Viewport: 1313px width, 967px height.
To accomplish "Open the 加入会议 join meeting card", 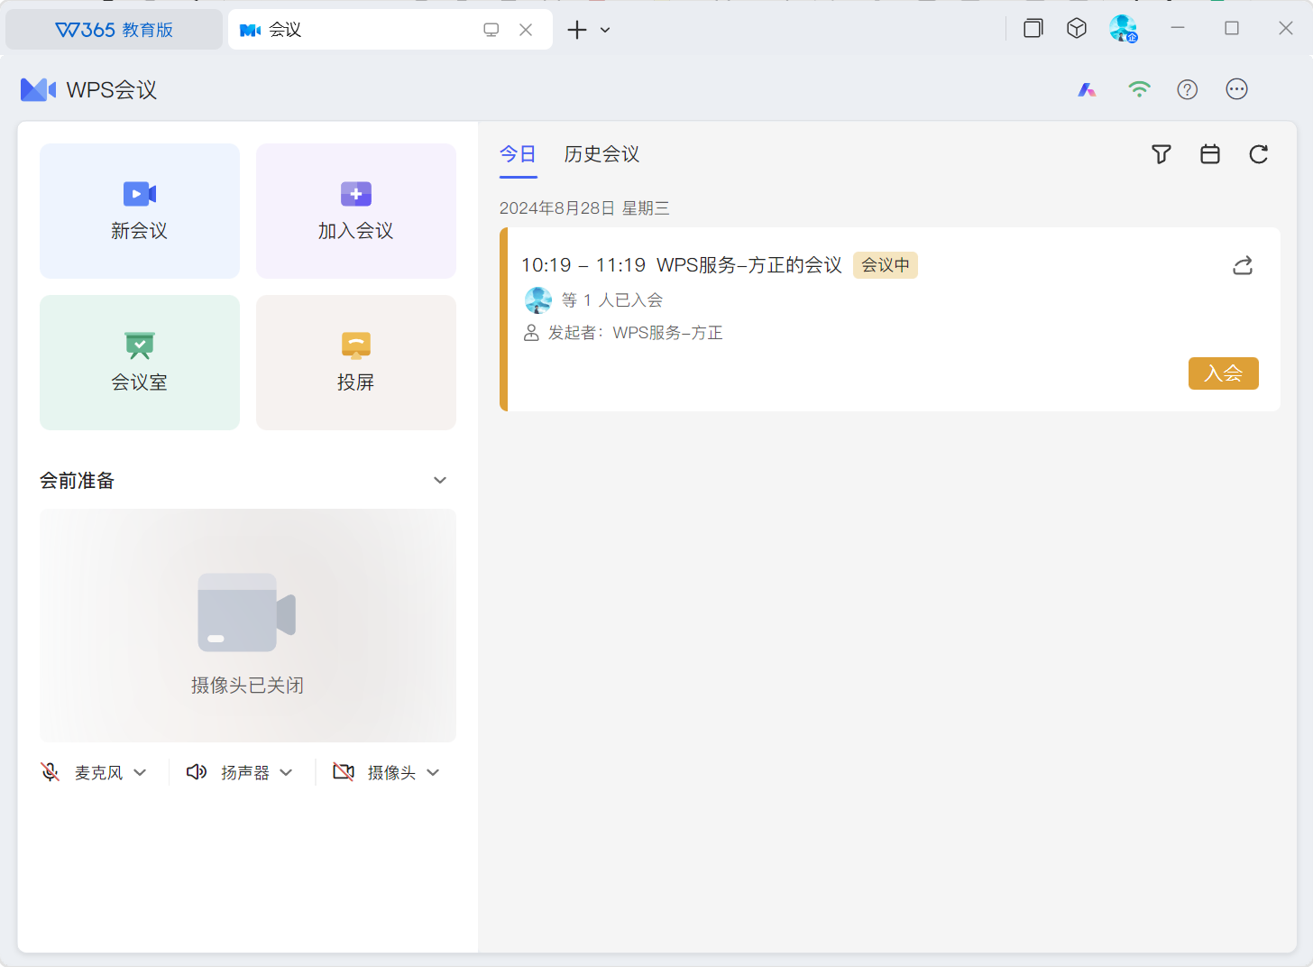I will (x=356, y=211).
